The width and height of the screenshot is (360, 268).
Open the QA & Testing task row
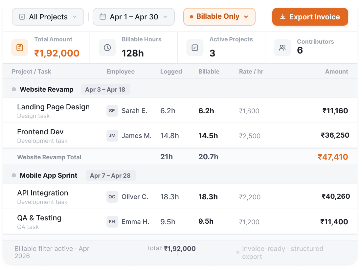pyautogui.click(x=180, y=222)
